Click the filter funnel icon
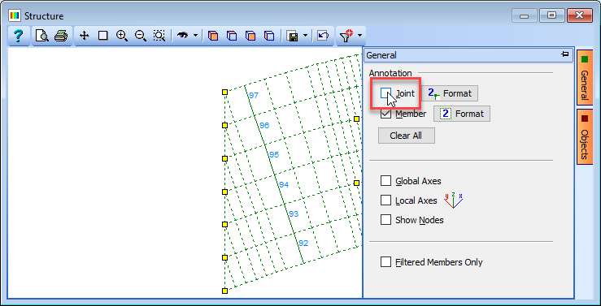Screen dimensions: 601x306 pos(346,35)
